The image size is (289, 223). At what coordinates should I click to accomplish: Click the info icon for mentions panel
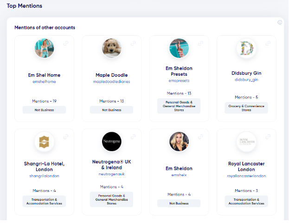[x=280, y=22]
